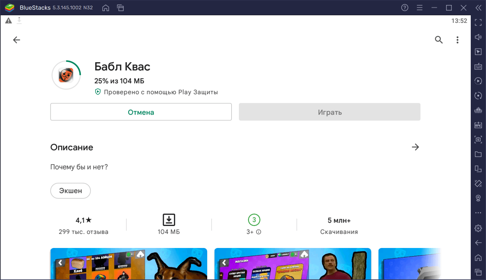Click the volume speaker icon in sidebar
Viewport: 486px width, 280px height.
478,37
